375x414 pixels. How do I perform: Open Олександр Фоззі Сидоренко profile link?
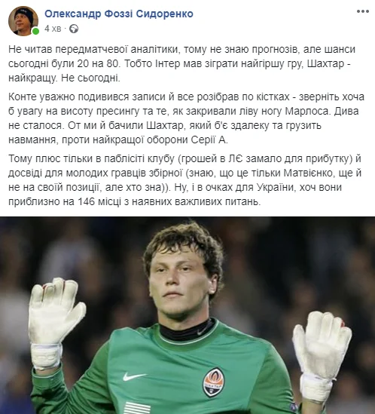[119, 14]
